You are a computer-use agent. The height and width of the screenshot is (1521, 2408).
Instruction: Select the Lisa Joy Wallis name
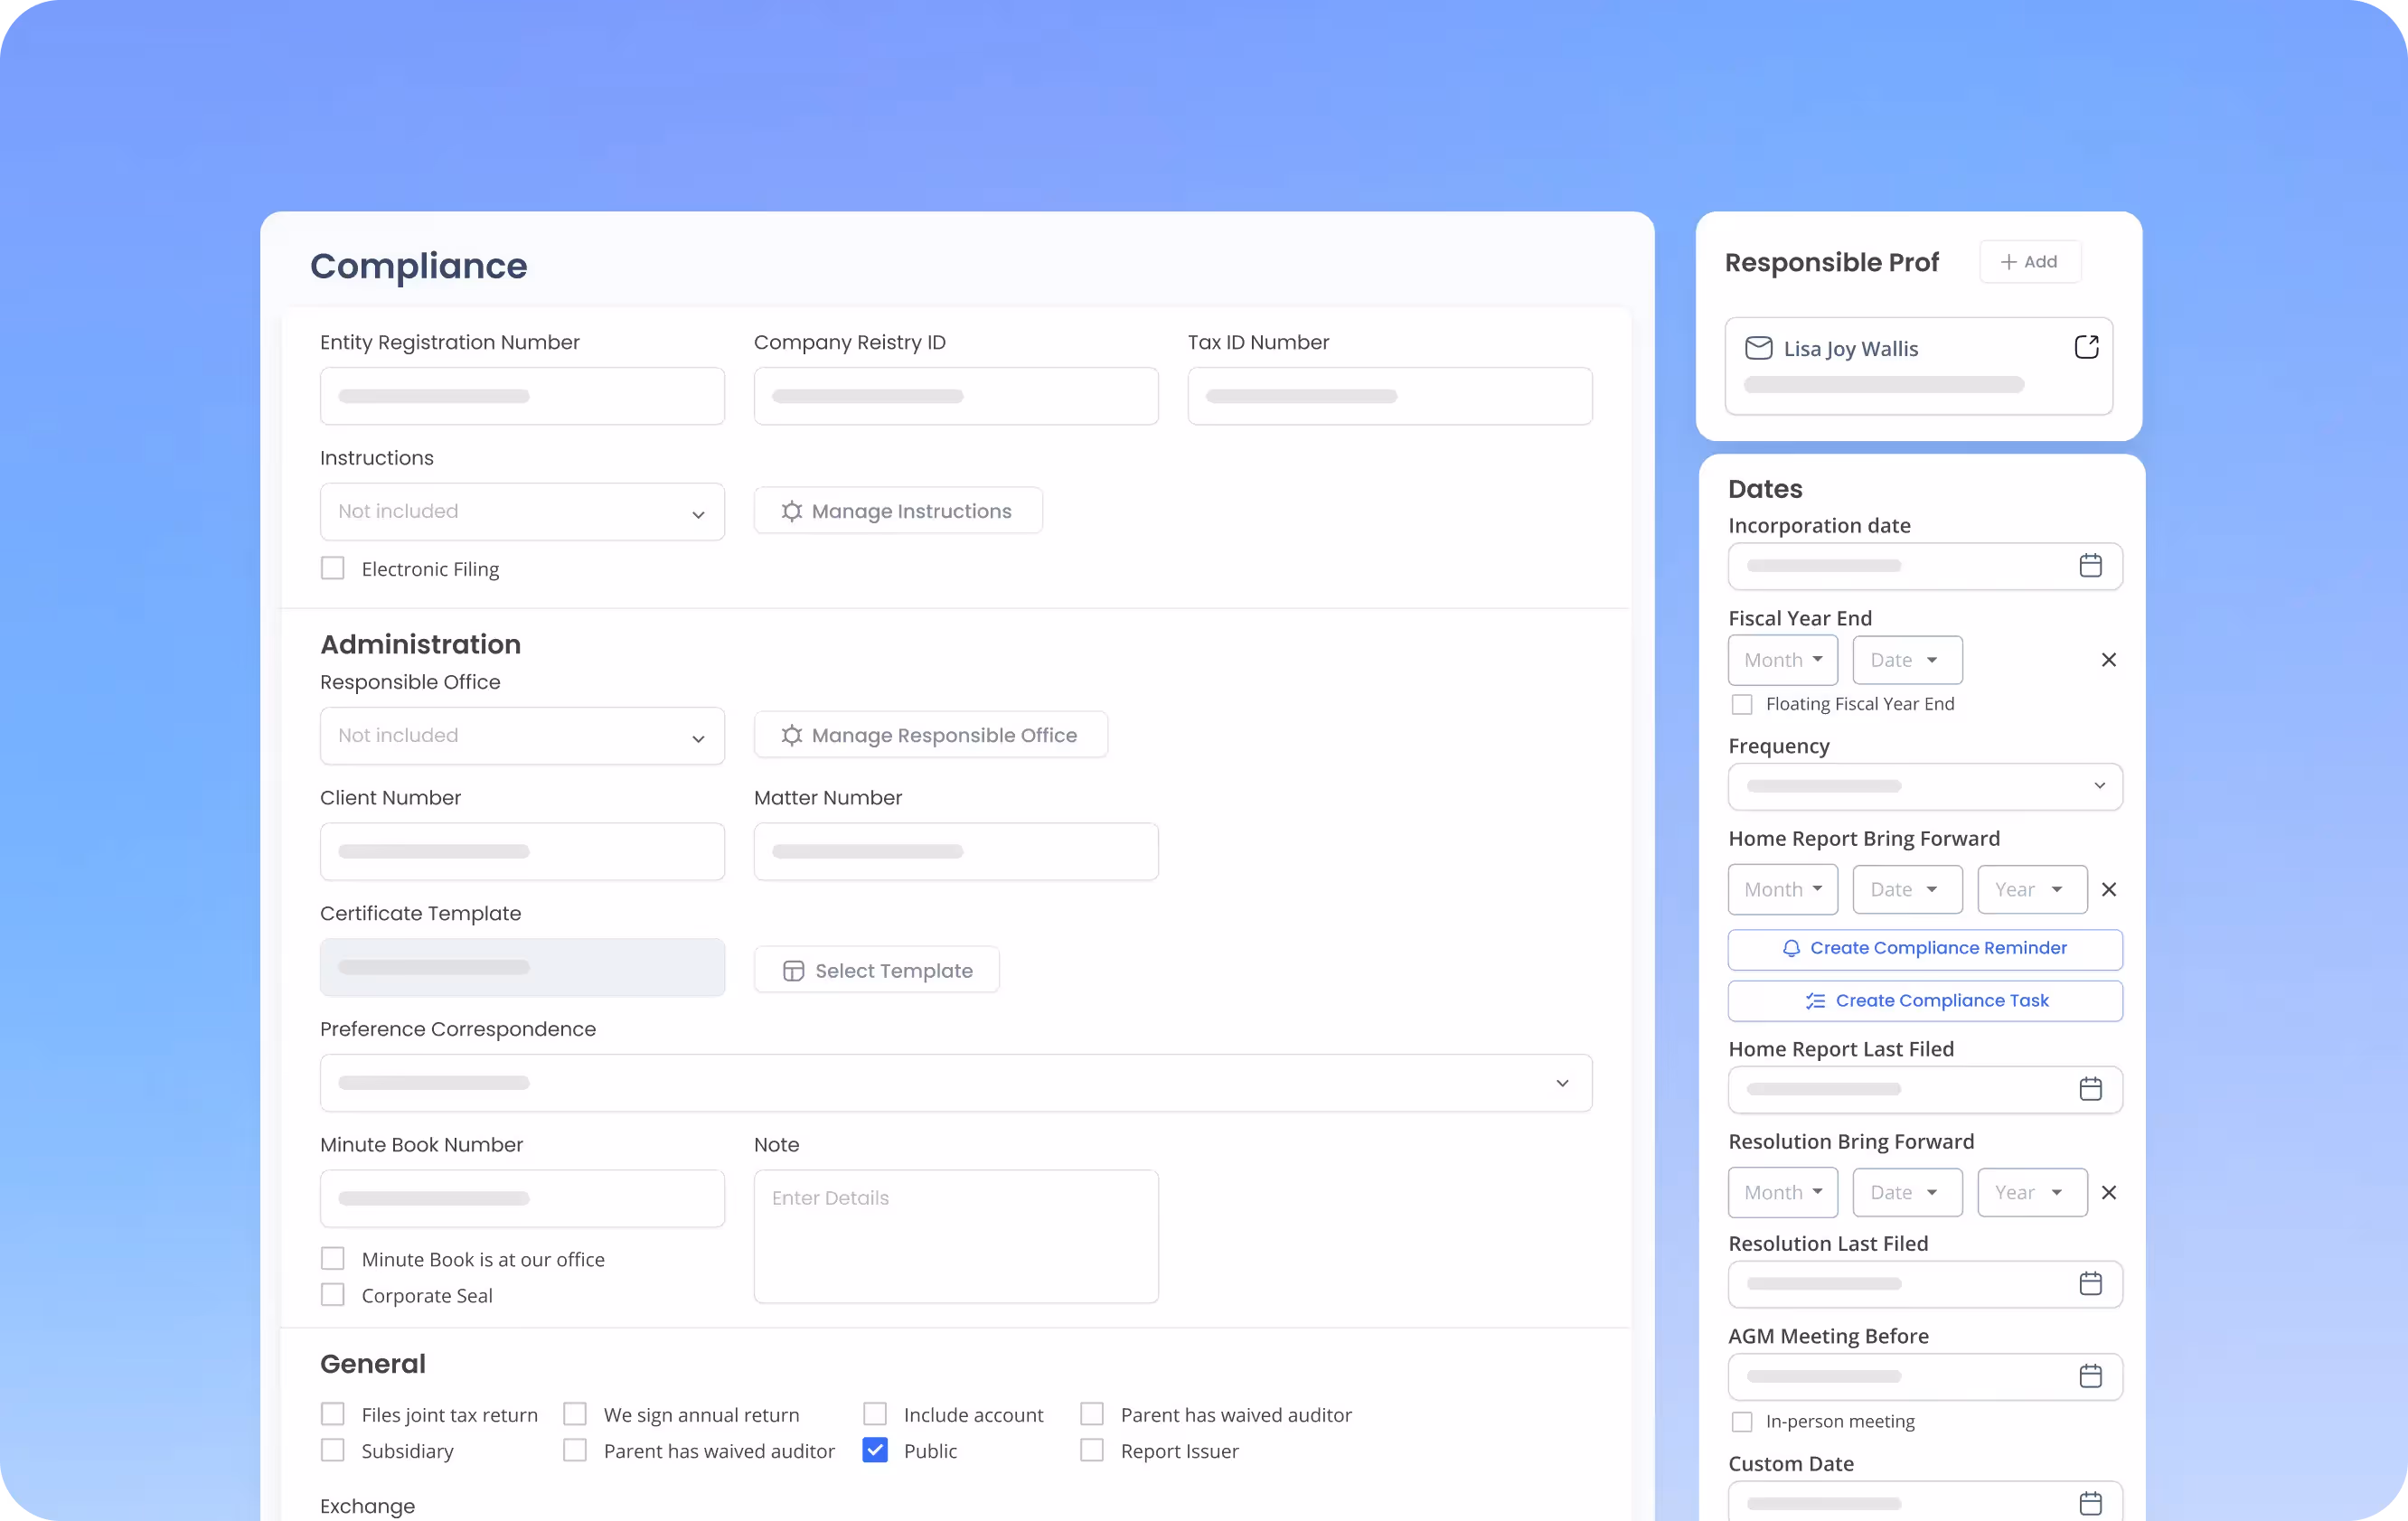tap(1850, 349)
